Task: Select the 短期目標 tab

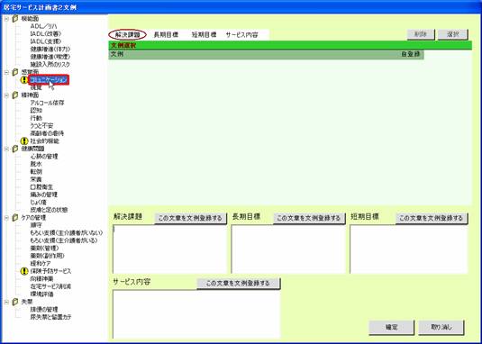Action: pos(205,35)
